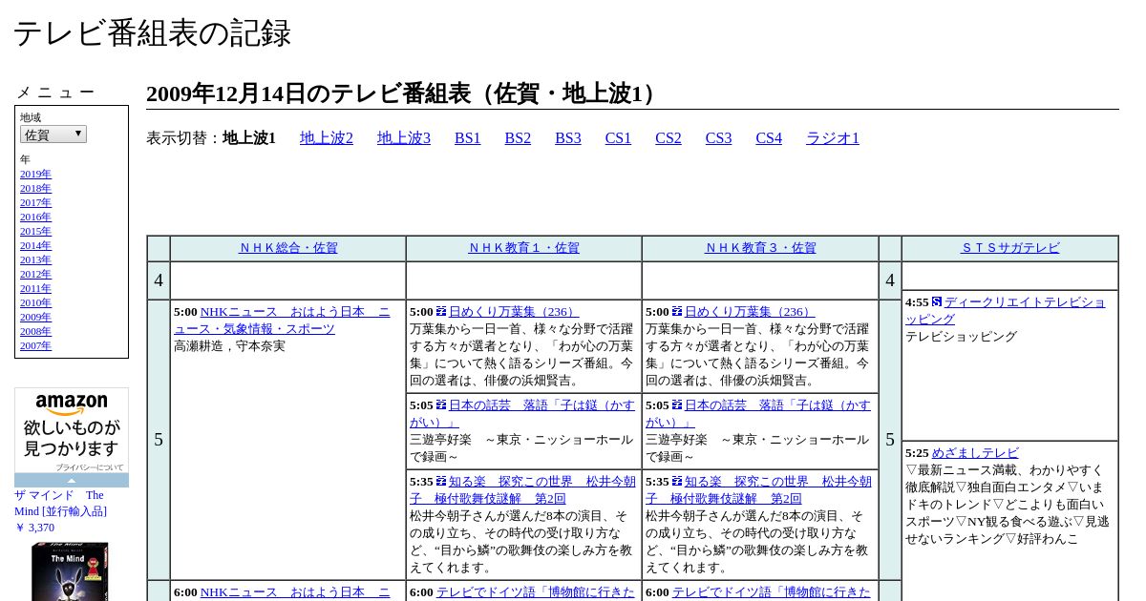This screenshot has width=1146, height=601.
Task: Open the 2012年 archive link
Action: [35, 275]
